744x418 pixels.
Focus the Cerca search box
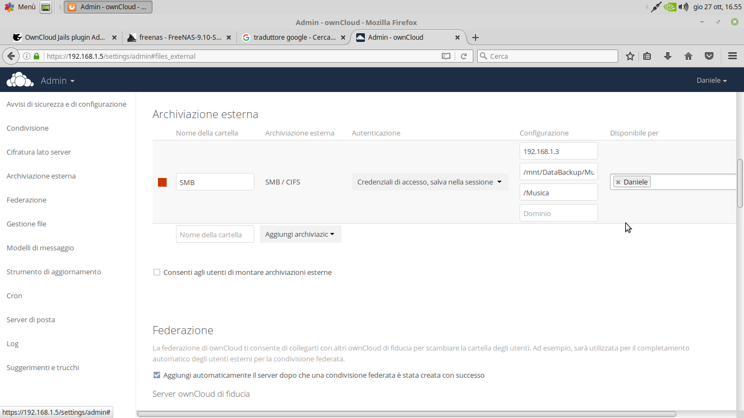(547, 56)
